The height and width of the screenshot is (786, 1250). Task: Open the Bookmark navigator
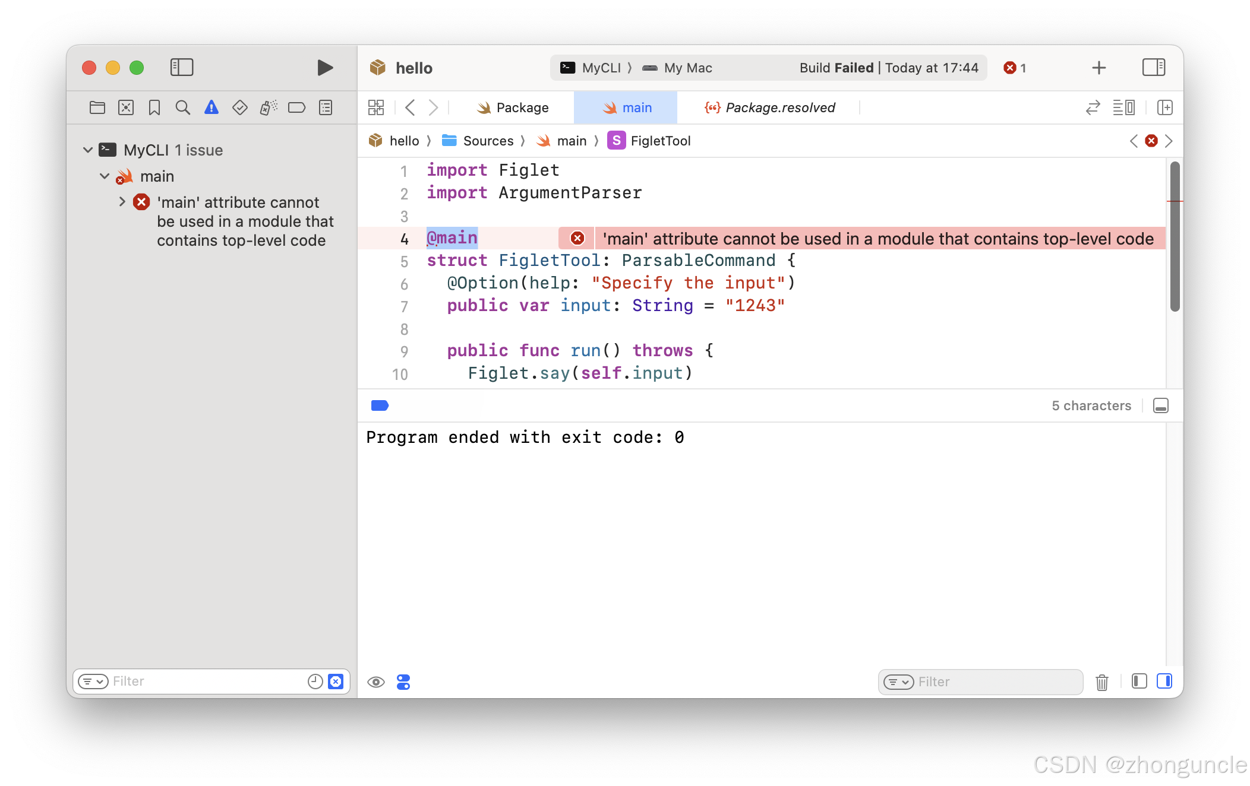154,107
